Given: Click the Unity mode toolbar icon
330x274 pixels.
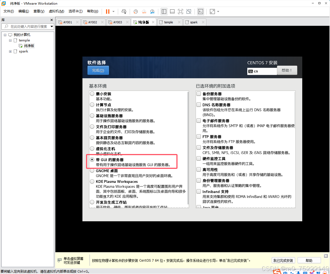Looking at the screenshot, I should tap(189, 11).
